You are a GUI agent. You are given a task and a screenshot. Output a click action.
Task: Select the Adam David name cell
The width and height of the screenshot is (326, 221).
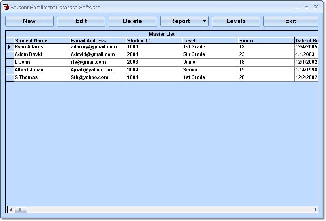tap(42, 55)
